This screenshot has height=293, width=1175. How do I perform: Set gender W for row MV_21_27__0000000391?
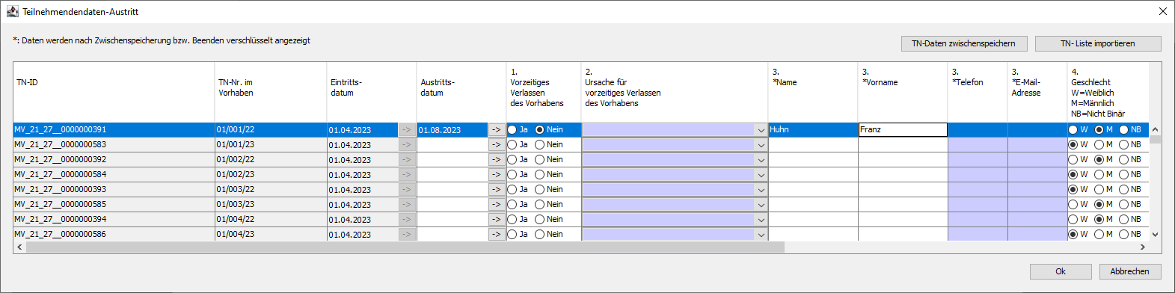pos(1073,129)
